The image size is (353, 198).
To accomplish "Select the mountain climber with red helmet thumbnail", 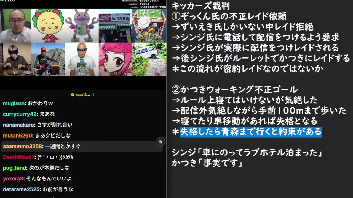I will (x=48, y=59).
